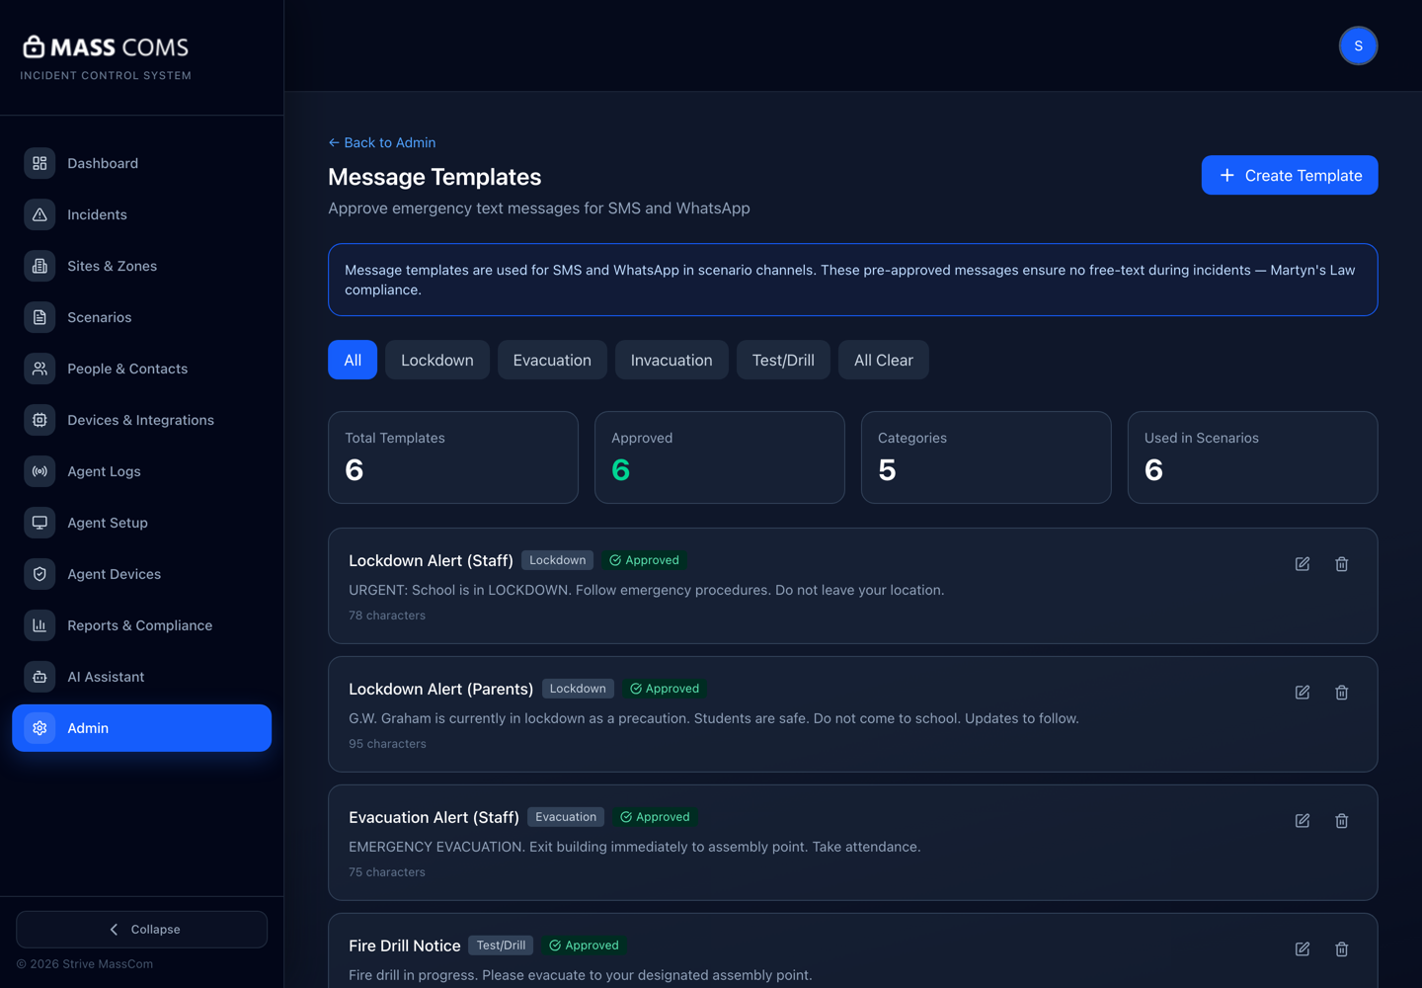This screenshot has height=988, width=1422.
Task: Open People & Contacts menu label
Action: (127, 369)
